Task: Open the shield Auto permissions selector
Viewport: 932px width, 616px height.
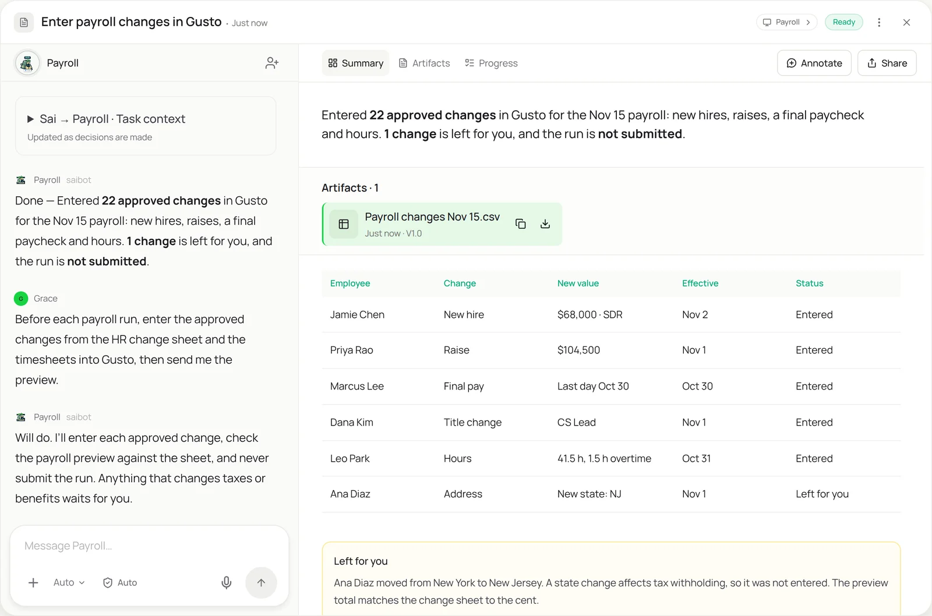Action: (x=120, y=582)
